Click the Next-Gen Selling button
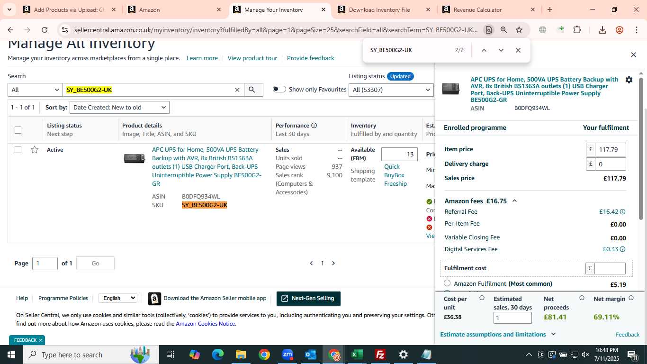Screen dimensions: 647x364 pyautogui.click(x=308, y=299)
